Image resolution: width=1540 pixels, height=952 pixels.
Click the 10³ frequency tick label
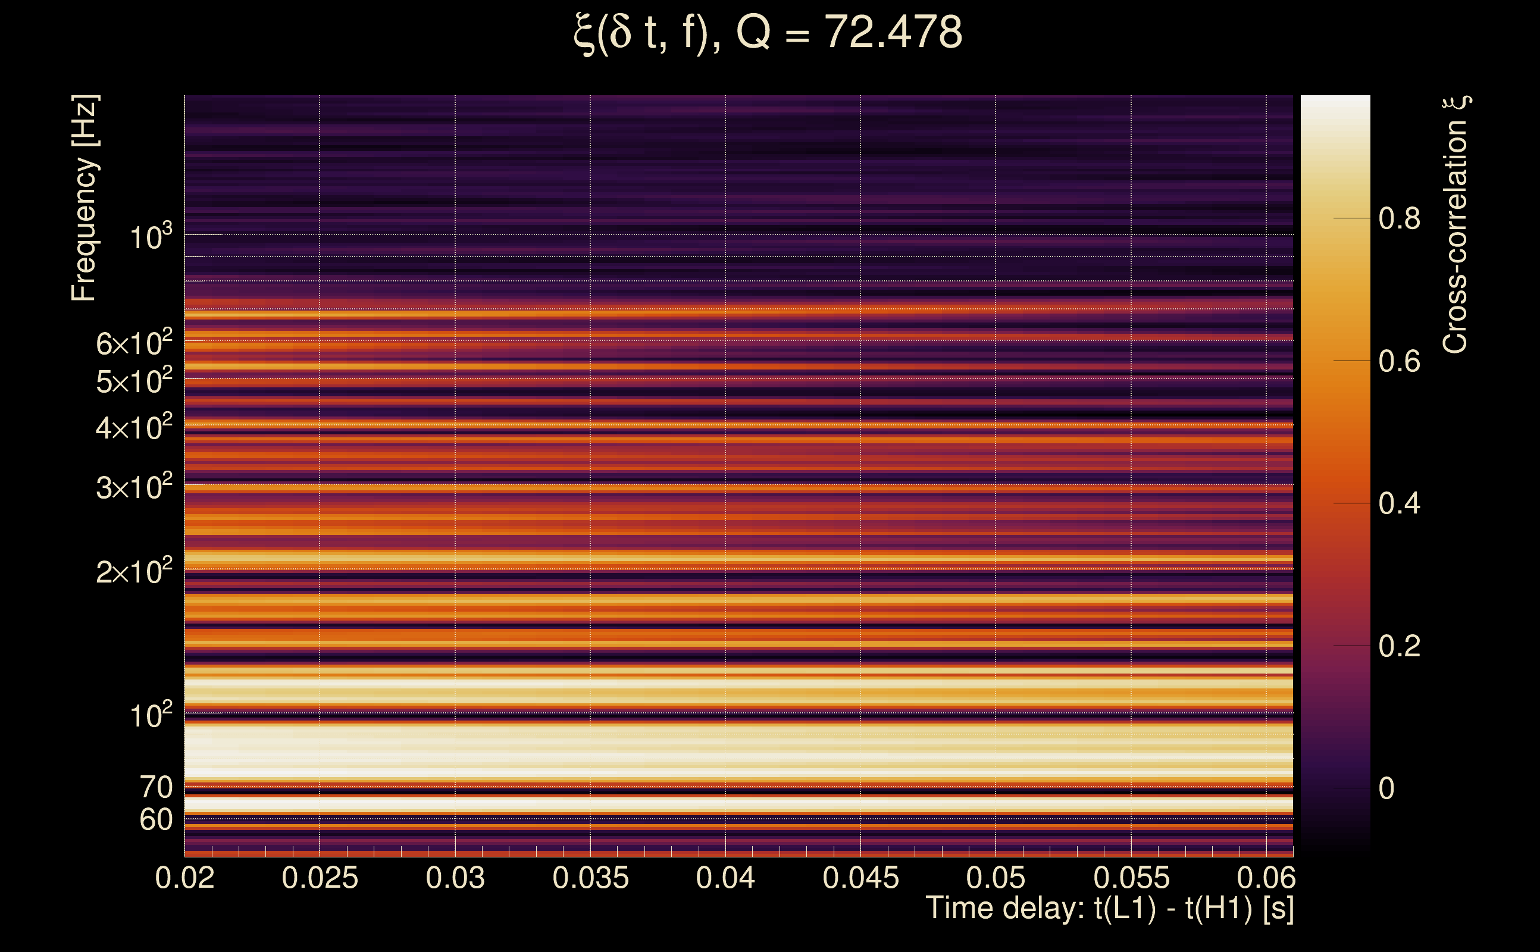pos(151,237)
